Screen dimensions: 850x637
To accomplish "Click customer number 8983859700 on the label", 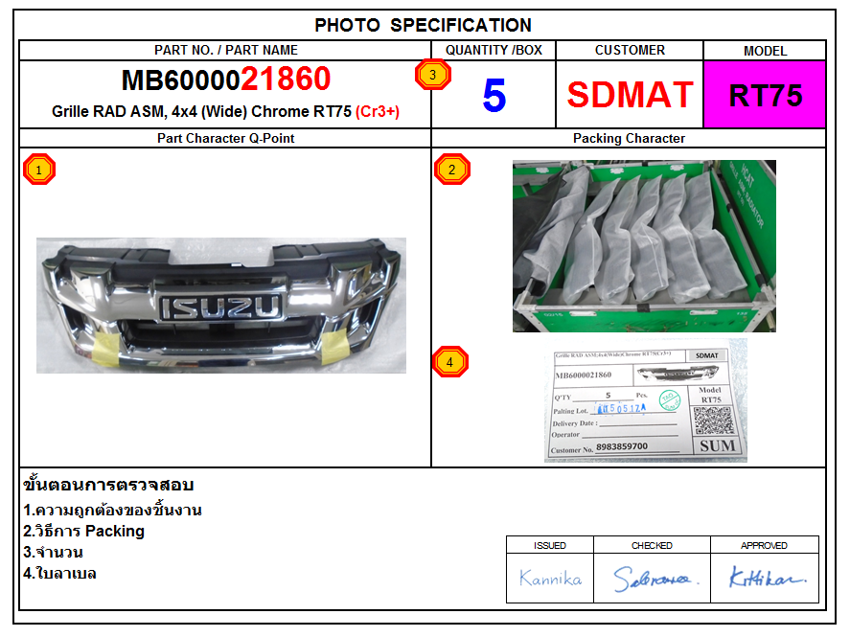I will point(622,446).
